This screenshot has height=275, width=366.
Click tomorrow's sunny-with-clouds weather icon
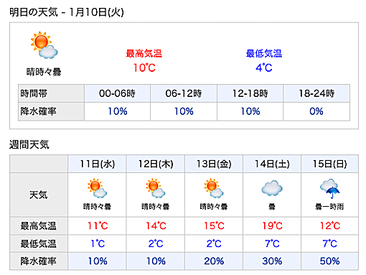pyautogui.click(x=44, y=45)
